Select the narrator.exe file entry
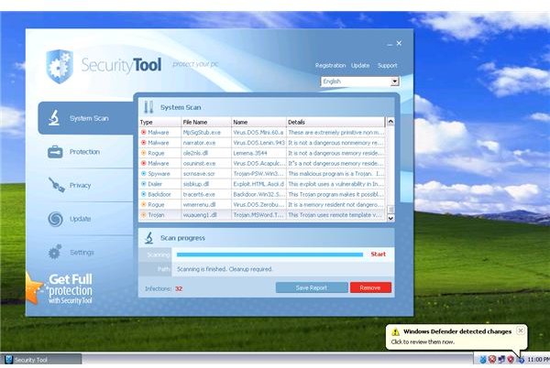The image size is (550, 368). pos(261,143)
